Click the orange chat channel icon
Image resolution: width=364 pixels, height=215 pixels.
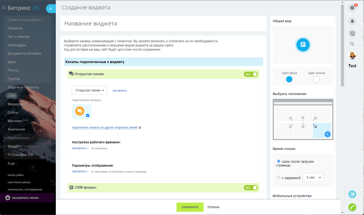[80, 111]
